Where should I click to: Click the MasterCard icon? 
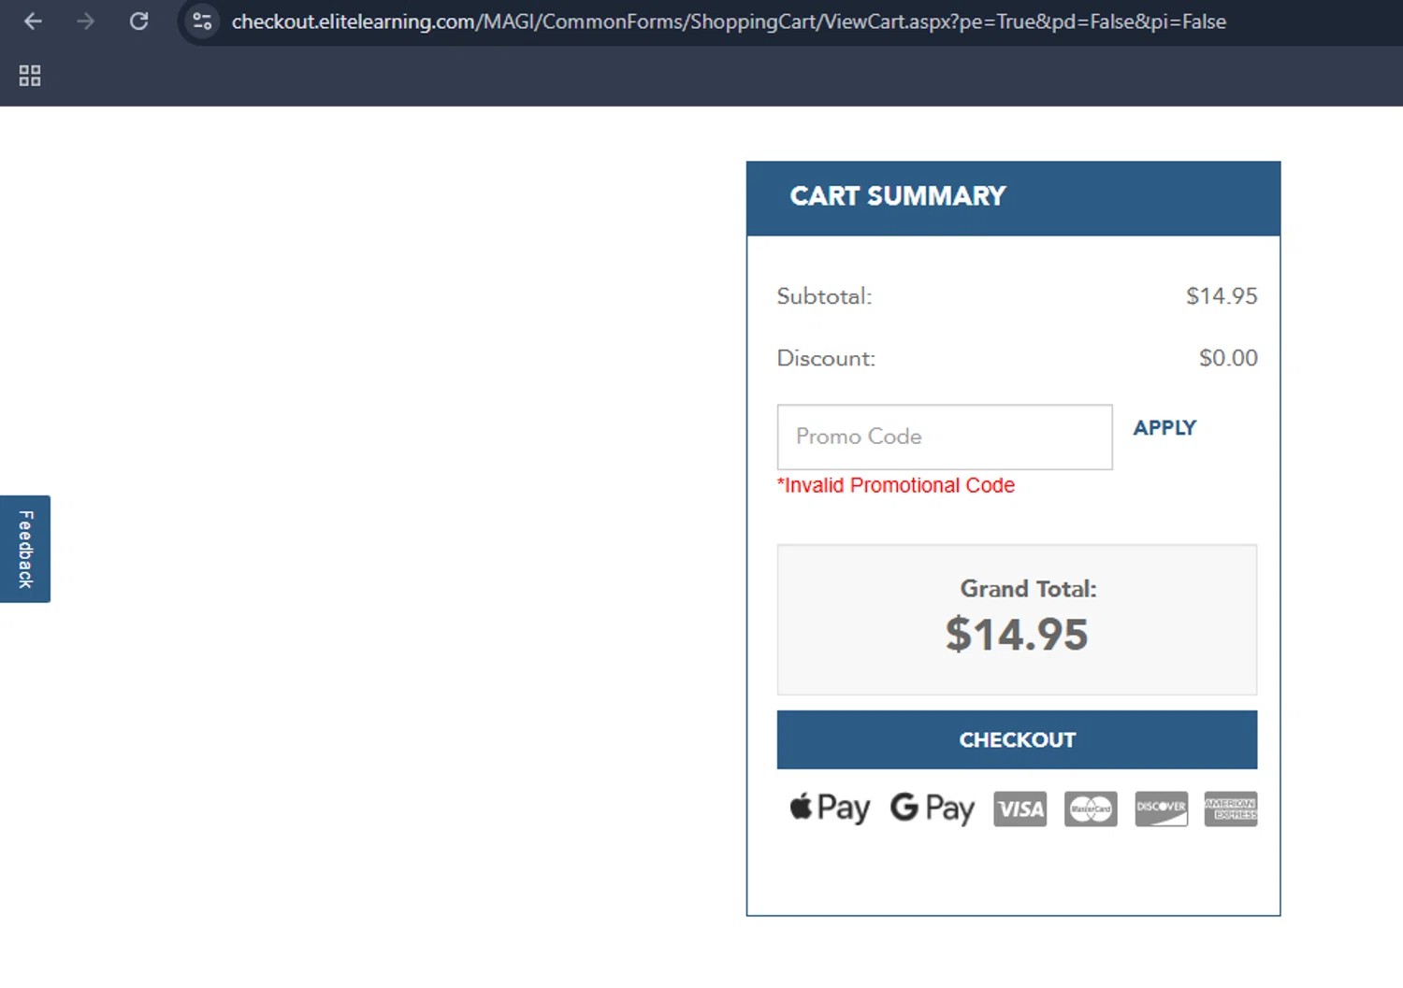coord(1091,809)
